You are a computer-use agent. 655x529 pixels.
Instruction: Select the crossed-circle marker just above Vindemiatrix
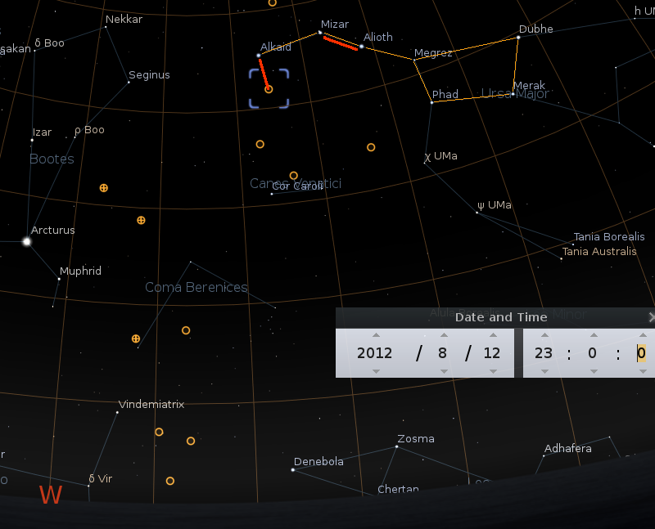pyautogui.click(x=136, y=338)
